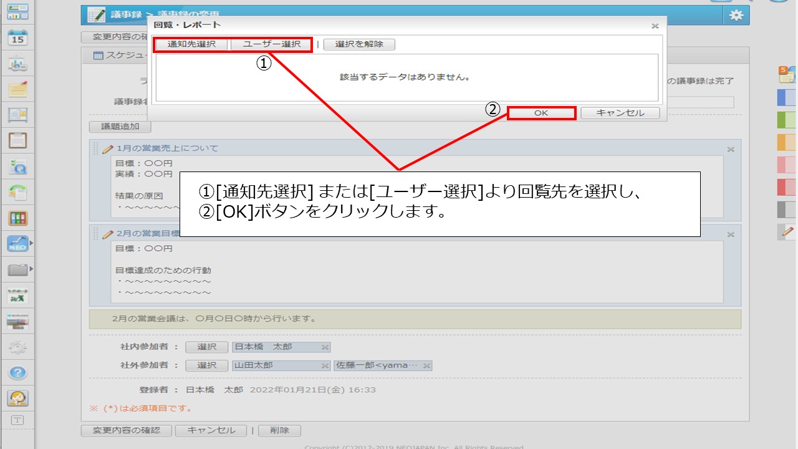Click the support operator icon in sidebar
Viewport: 798px width, 449px height.
(x=17, y=398)
